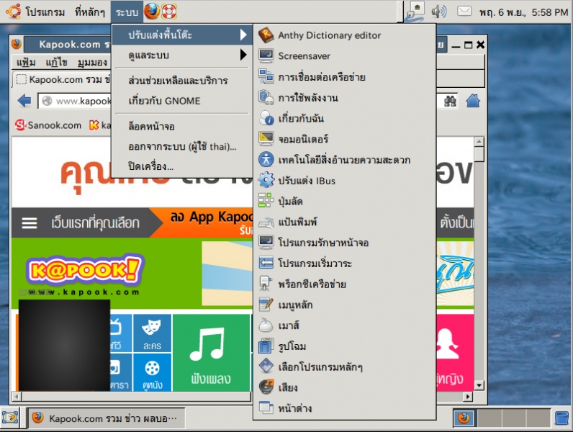The height and width of the screenshot is (432, 573).
Task: Switch to second workspace
Action: tap(489, 418)
